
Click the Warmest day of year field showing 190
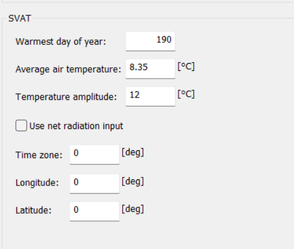click(x=151, y=41)
